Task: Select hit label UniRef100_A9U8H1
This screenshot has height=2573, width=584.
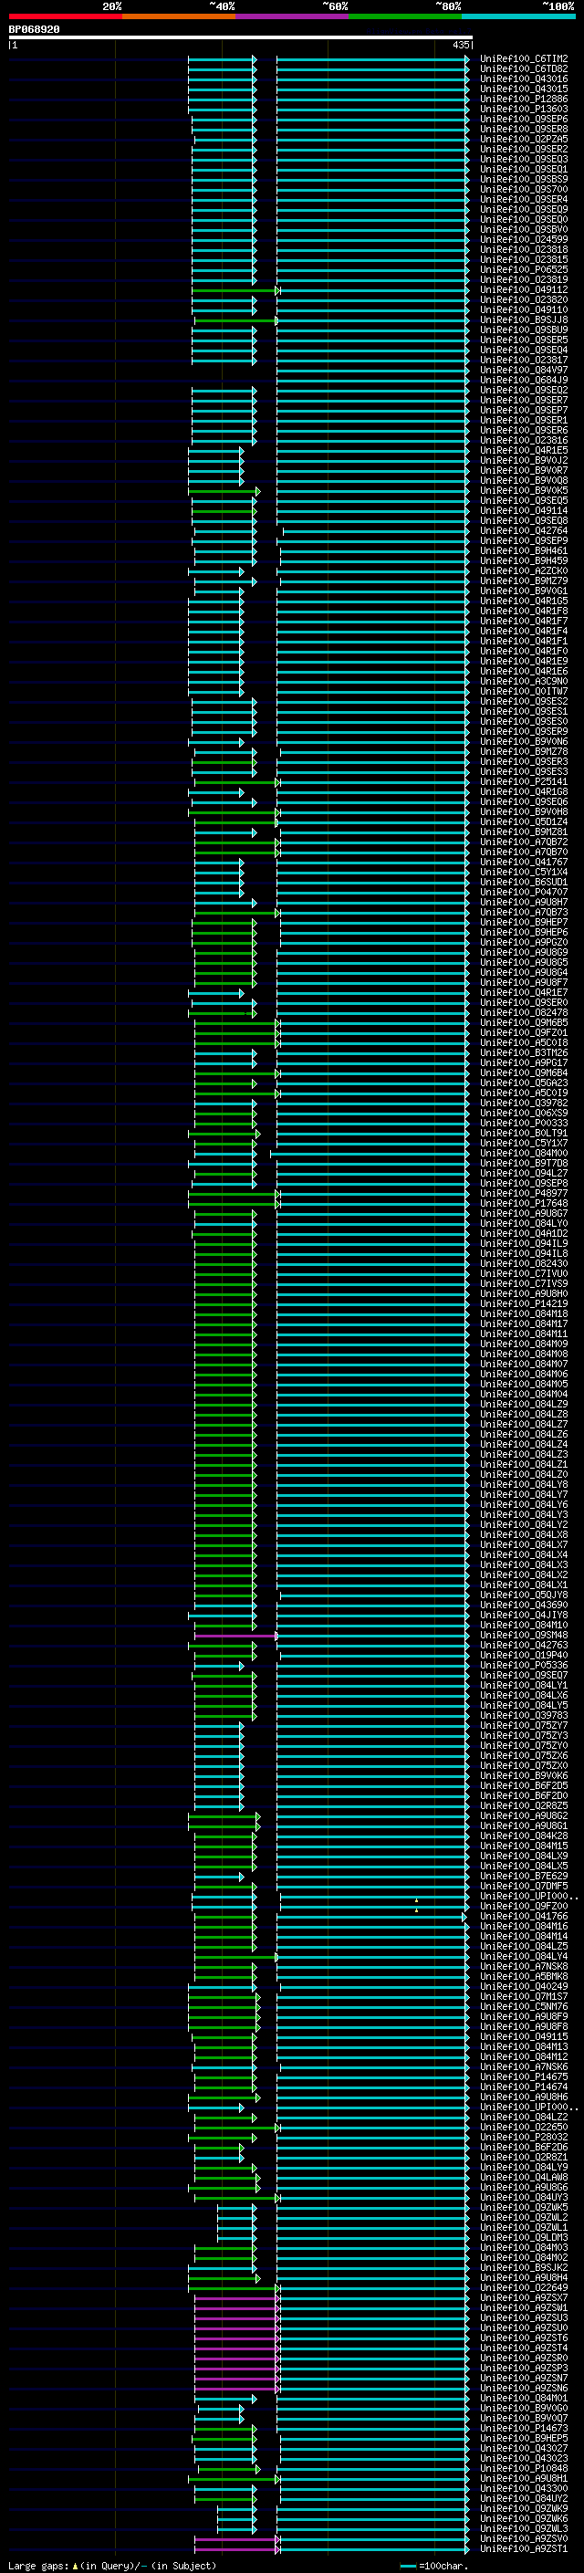Action: point(524,2478)
